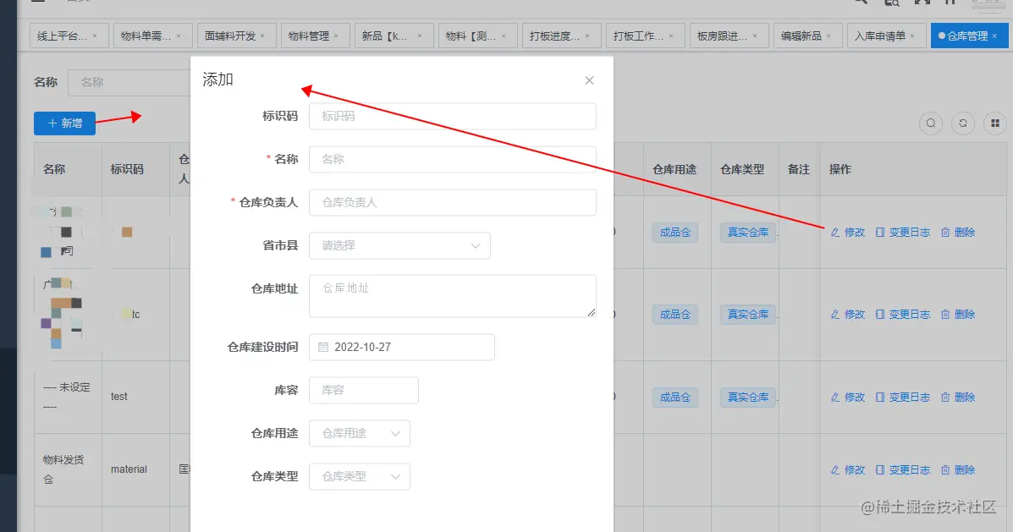
Task: Close the 打板工作 tab with its ×
Action: tap(671, 36)
